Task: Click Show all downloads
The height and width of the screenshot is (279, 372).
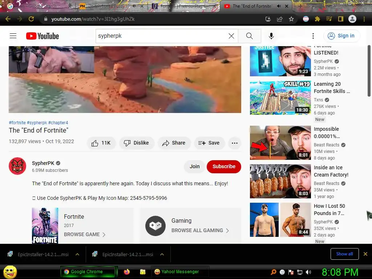Action: (344, 254)
